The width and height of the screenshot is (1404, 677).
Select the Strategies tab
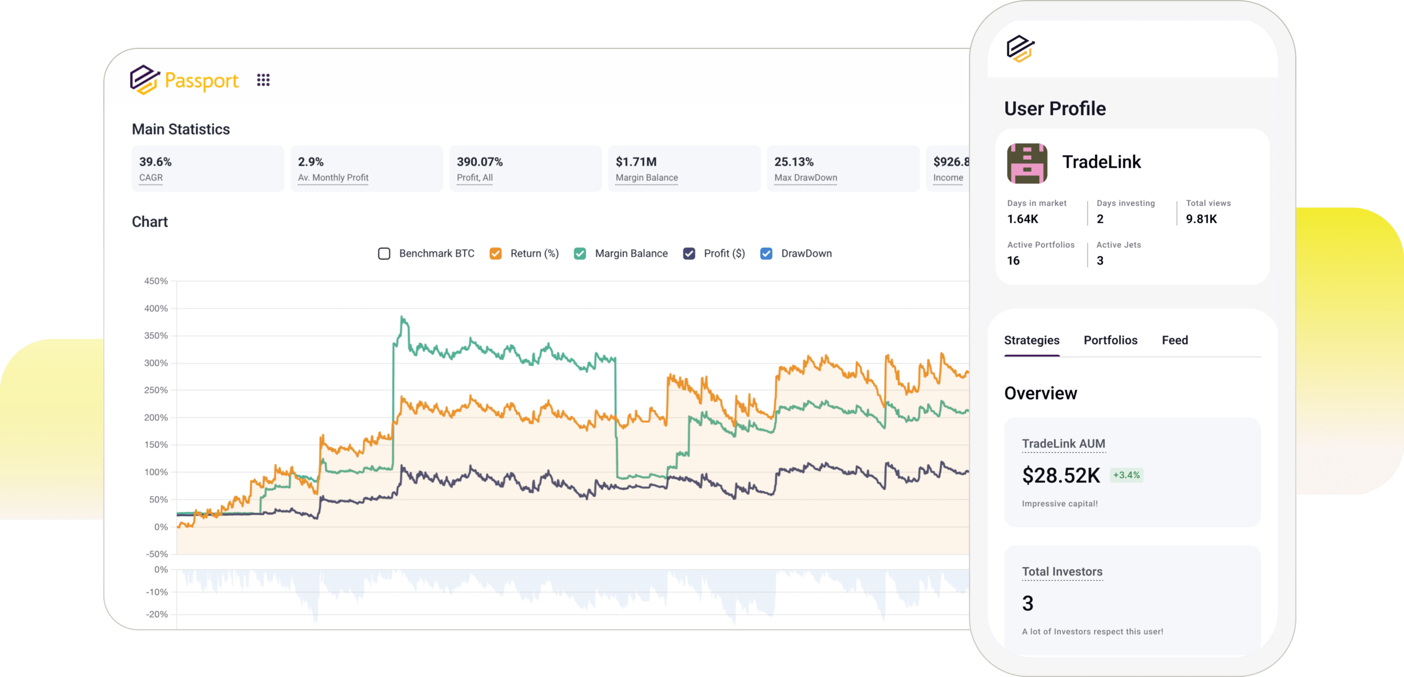coord(1031,341)
